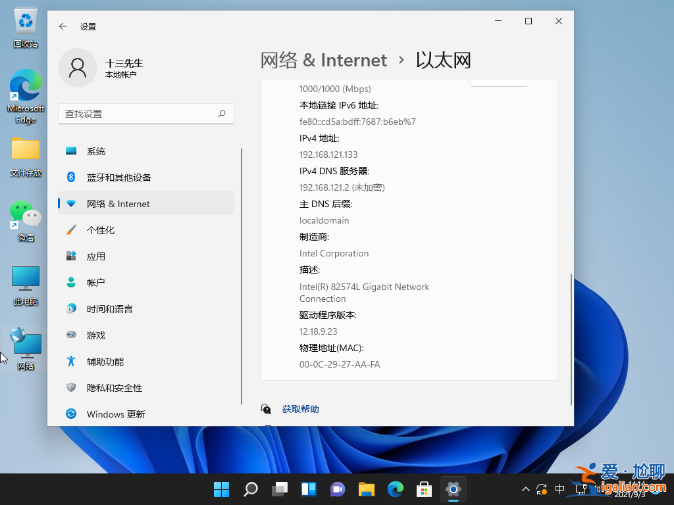Click the back arrow in Settings
This screenshot has width=674, height=505.
(63, 26)
